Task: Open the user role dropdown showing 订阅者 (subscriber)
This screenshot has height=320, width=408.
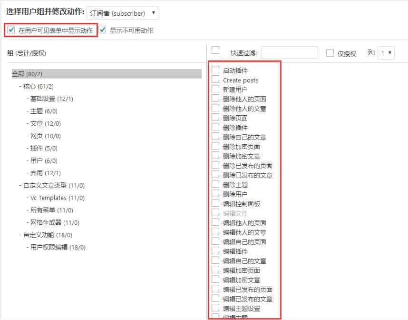Action: pos(122,13)
